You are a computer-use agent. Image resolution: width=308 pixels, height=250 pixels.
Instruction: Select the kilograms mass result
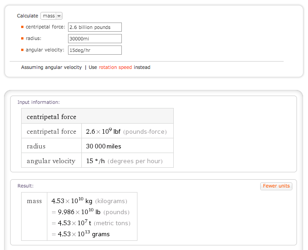pyautogui.click(x=89, y=201)
